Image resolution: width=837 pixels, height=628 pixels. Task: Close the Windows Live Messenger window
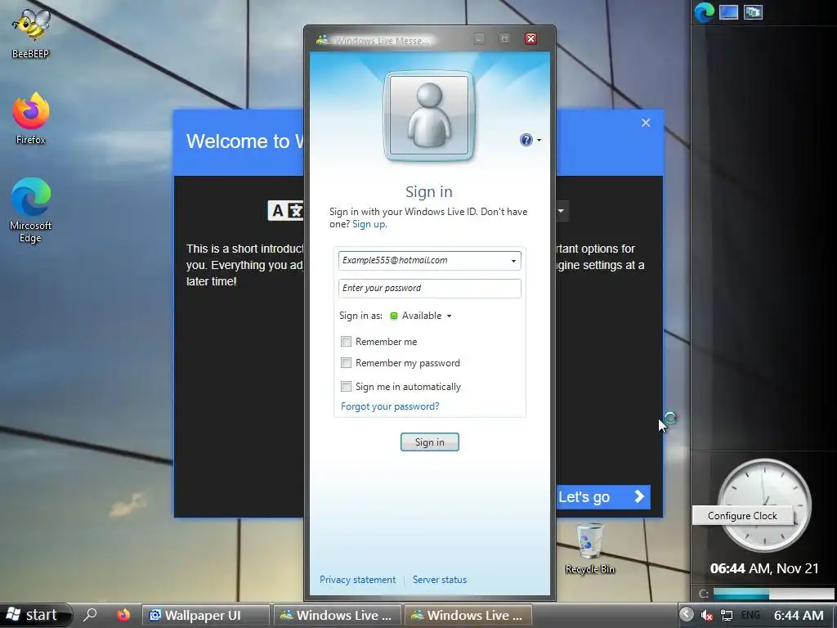point(530,38)
